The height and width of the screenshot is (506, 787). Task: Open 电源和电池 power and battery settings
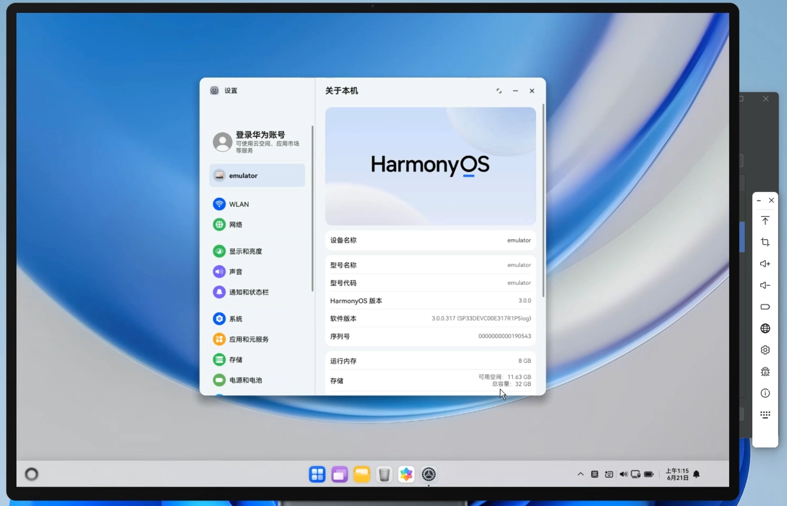coord(257,380)
